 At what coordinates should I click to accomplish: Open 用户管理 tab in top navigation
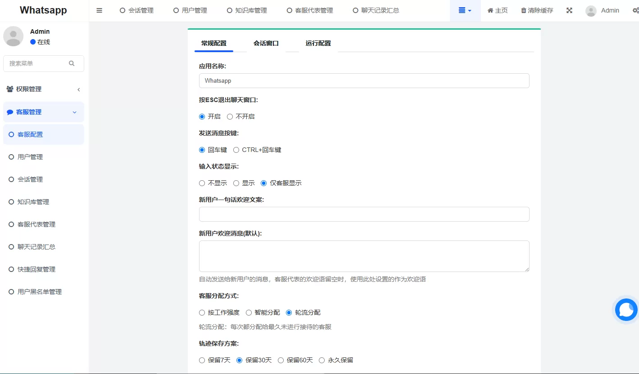tap(190, 10)
